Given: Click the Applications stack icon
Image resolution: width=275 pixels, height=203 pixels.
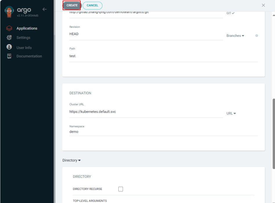Looking at the screenshot, I should click(9, 28).
